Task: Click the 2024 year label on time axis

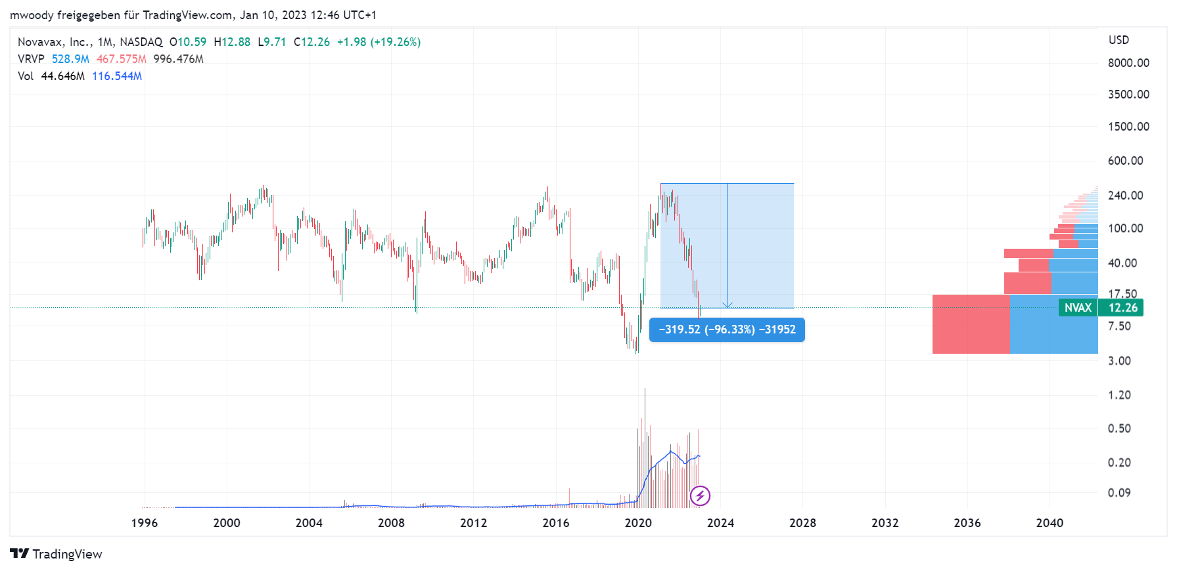Action: (720, 523)
